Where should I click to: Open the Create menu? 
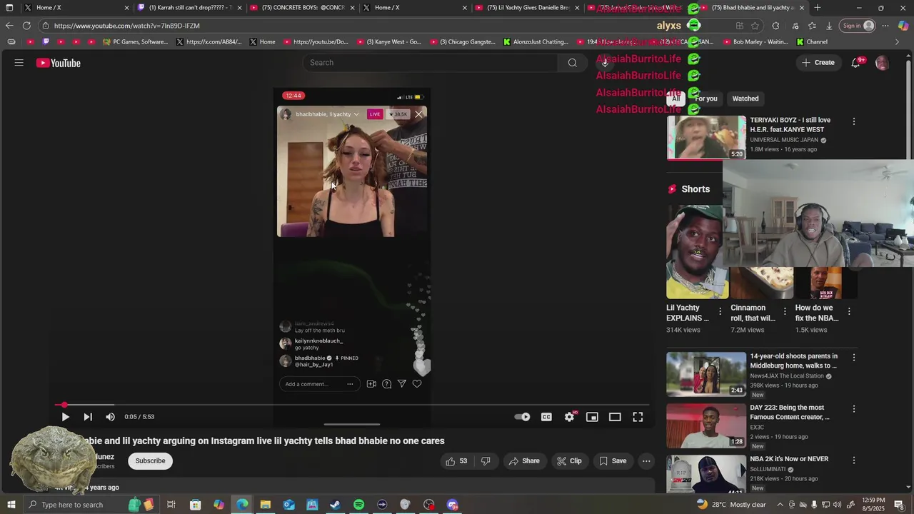[818, 63]
